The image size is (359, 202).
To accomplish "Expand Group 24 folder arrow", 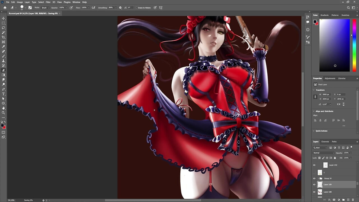I will [318, 178].
